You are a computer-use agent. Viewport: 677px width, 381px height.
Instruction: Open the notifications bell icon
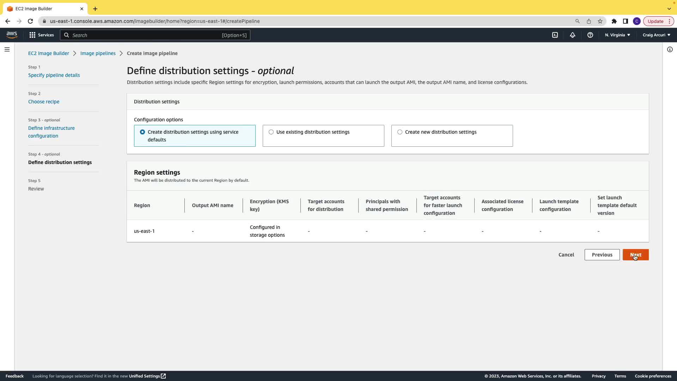coord(573,35)
